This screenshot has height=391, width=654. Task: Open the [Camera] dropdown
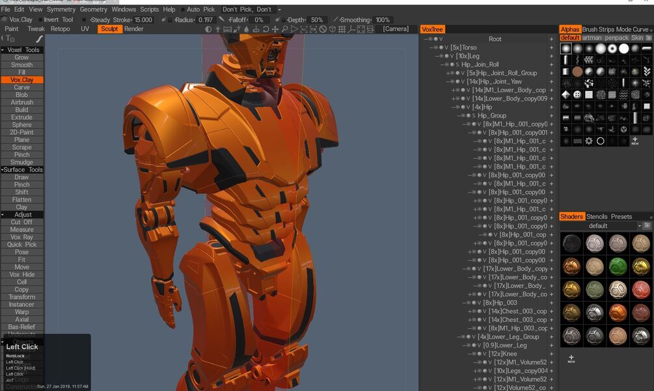tap(396, 29)
